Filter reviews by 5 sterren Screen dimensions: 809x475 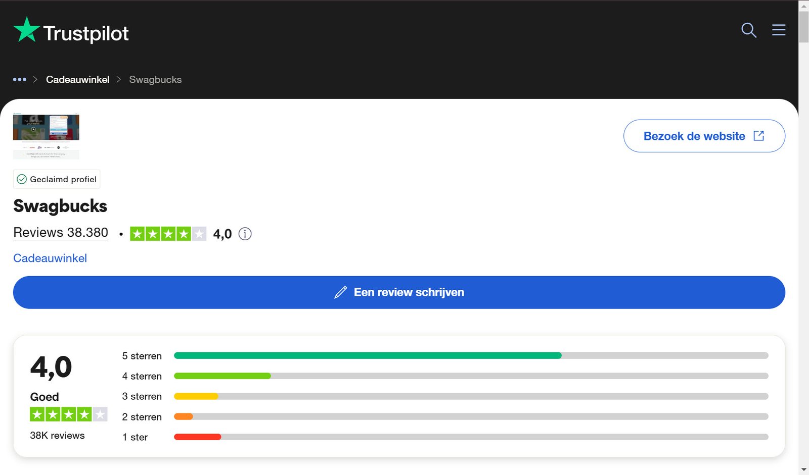coord(142,356)
